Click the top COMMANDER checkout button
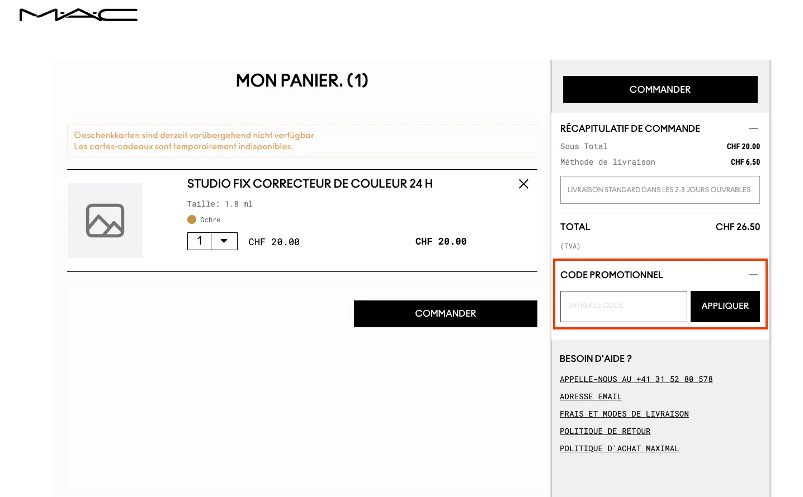The height and width of the screenshot is (497, 803). 660,89
